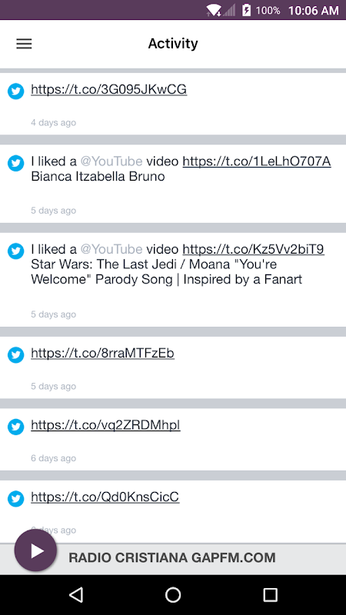Viewport: 346px width, 615px height.
Task: Tap Twitter icon beside Qd0KnsCicC tweet
Action: 15,499
